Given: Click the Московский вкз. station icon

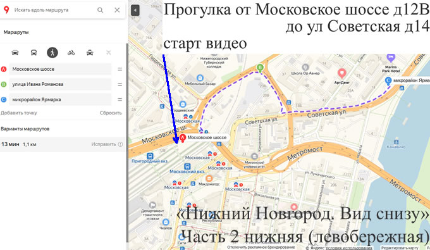Looking at the screenshot, I should click(x=187, y=166).
